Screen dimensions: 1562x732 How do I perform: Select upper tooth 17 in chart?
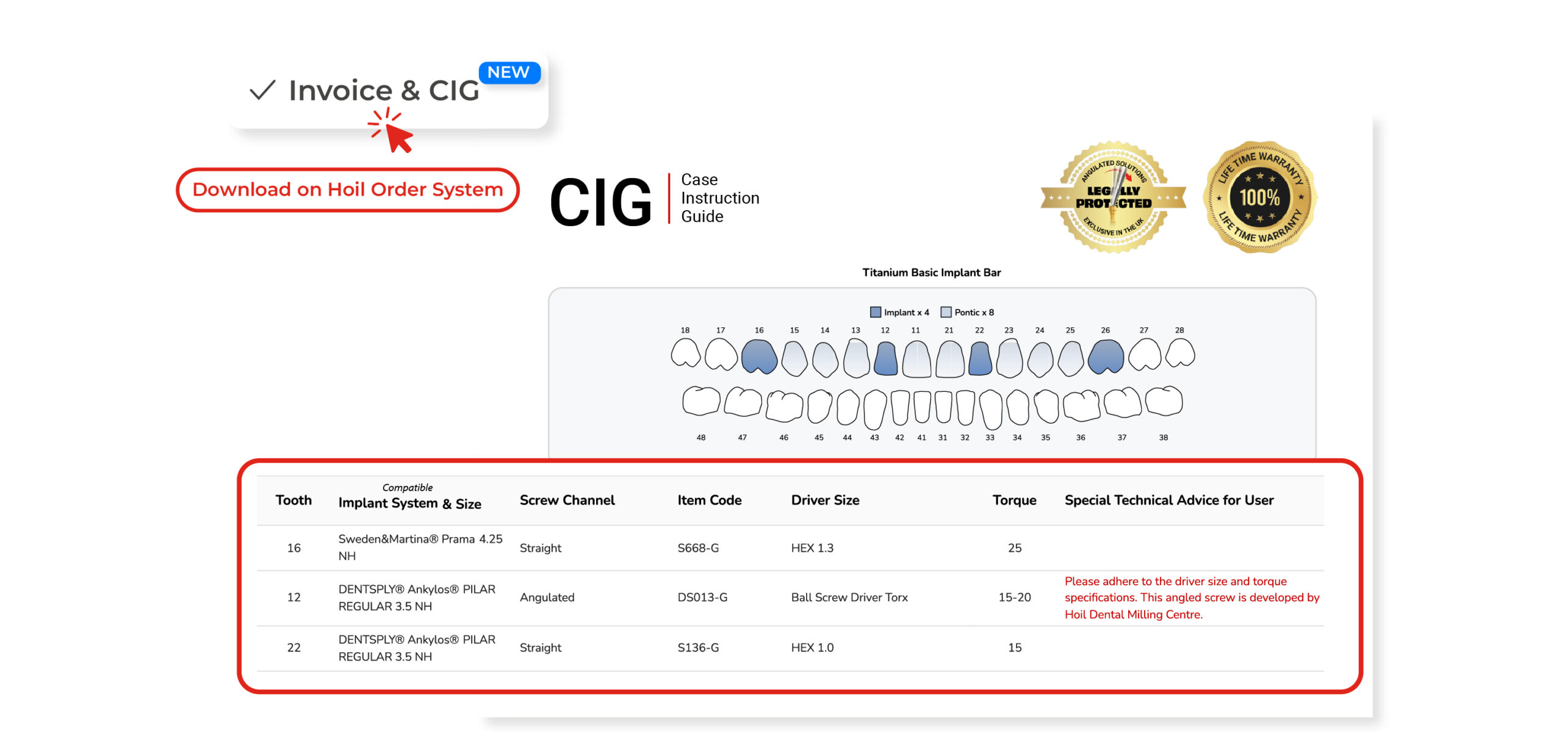[721, 354]
